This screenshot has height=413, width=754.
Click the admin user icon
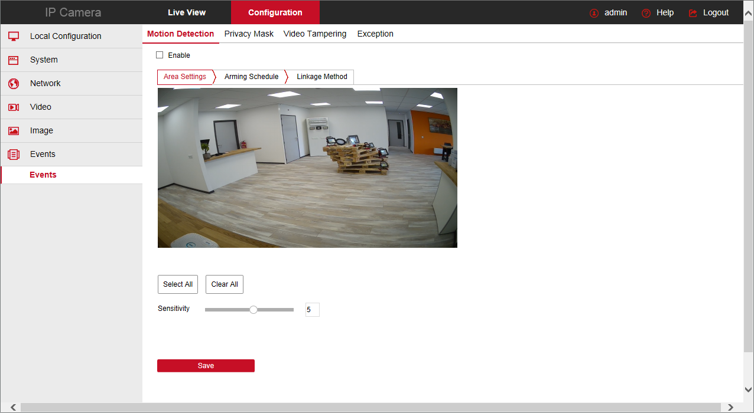pos(594,13)
